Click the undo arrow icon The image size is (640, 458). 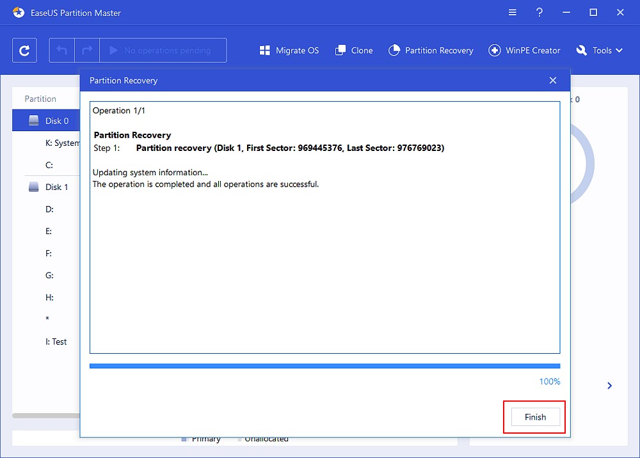[x=61, y=51]
